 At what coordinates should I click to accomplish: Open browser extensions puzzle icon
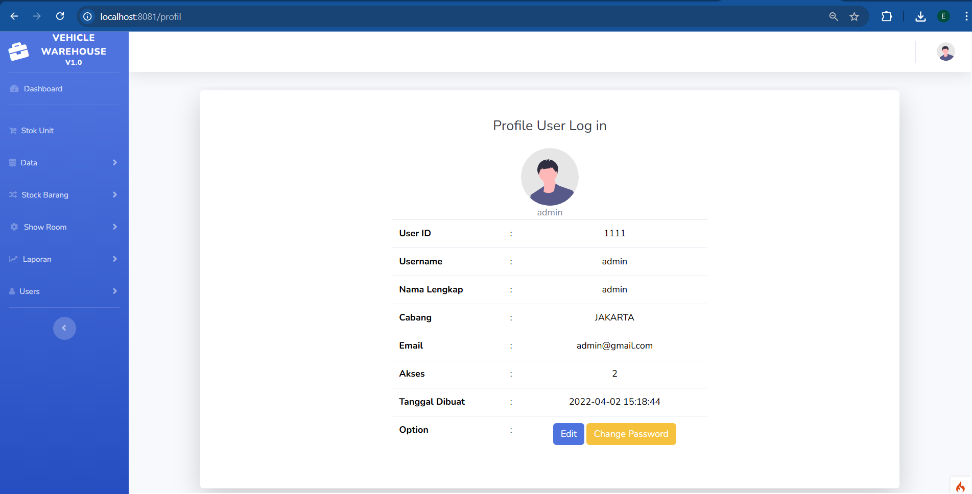click(x=887, y=17)
